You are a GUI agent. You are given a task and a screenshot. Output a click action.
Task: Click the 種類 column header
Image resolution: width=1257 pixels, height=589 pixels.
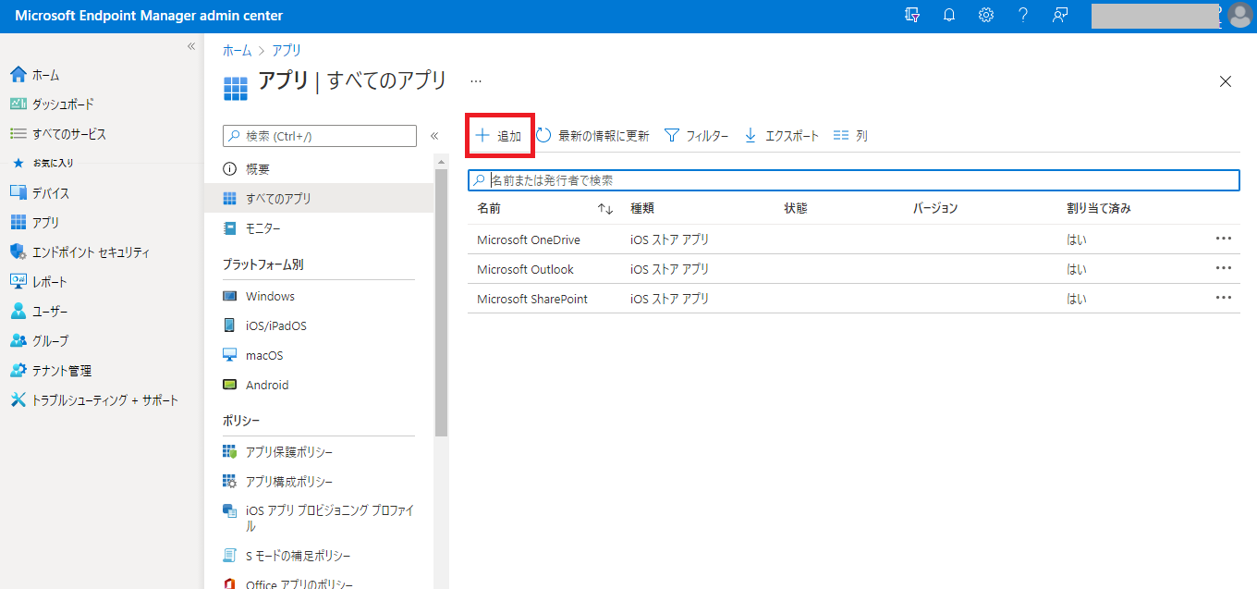pyautogui.click(x=642, y=209)
